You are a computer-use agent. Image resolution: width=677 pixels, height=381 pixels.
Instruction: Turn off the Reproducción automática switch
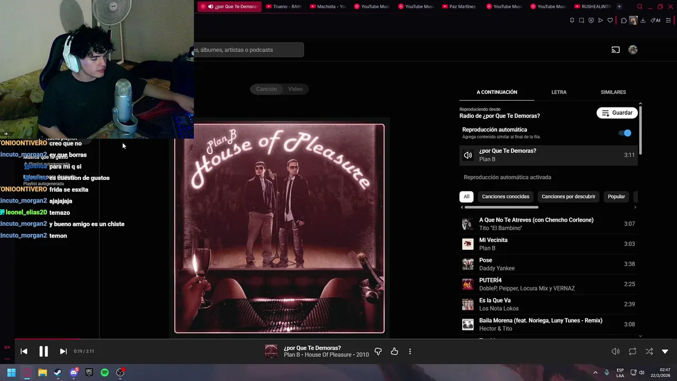coord(625,133)
